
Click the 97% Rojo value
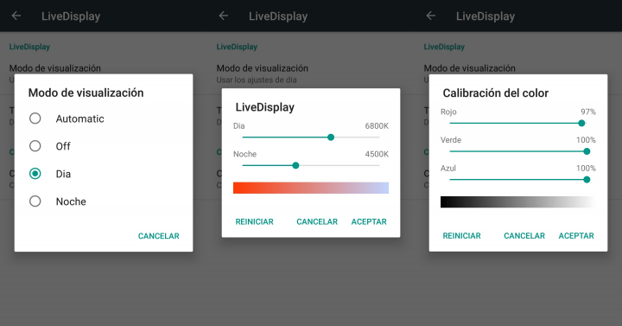(588, 112)
